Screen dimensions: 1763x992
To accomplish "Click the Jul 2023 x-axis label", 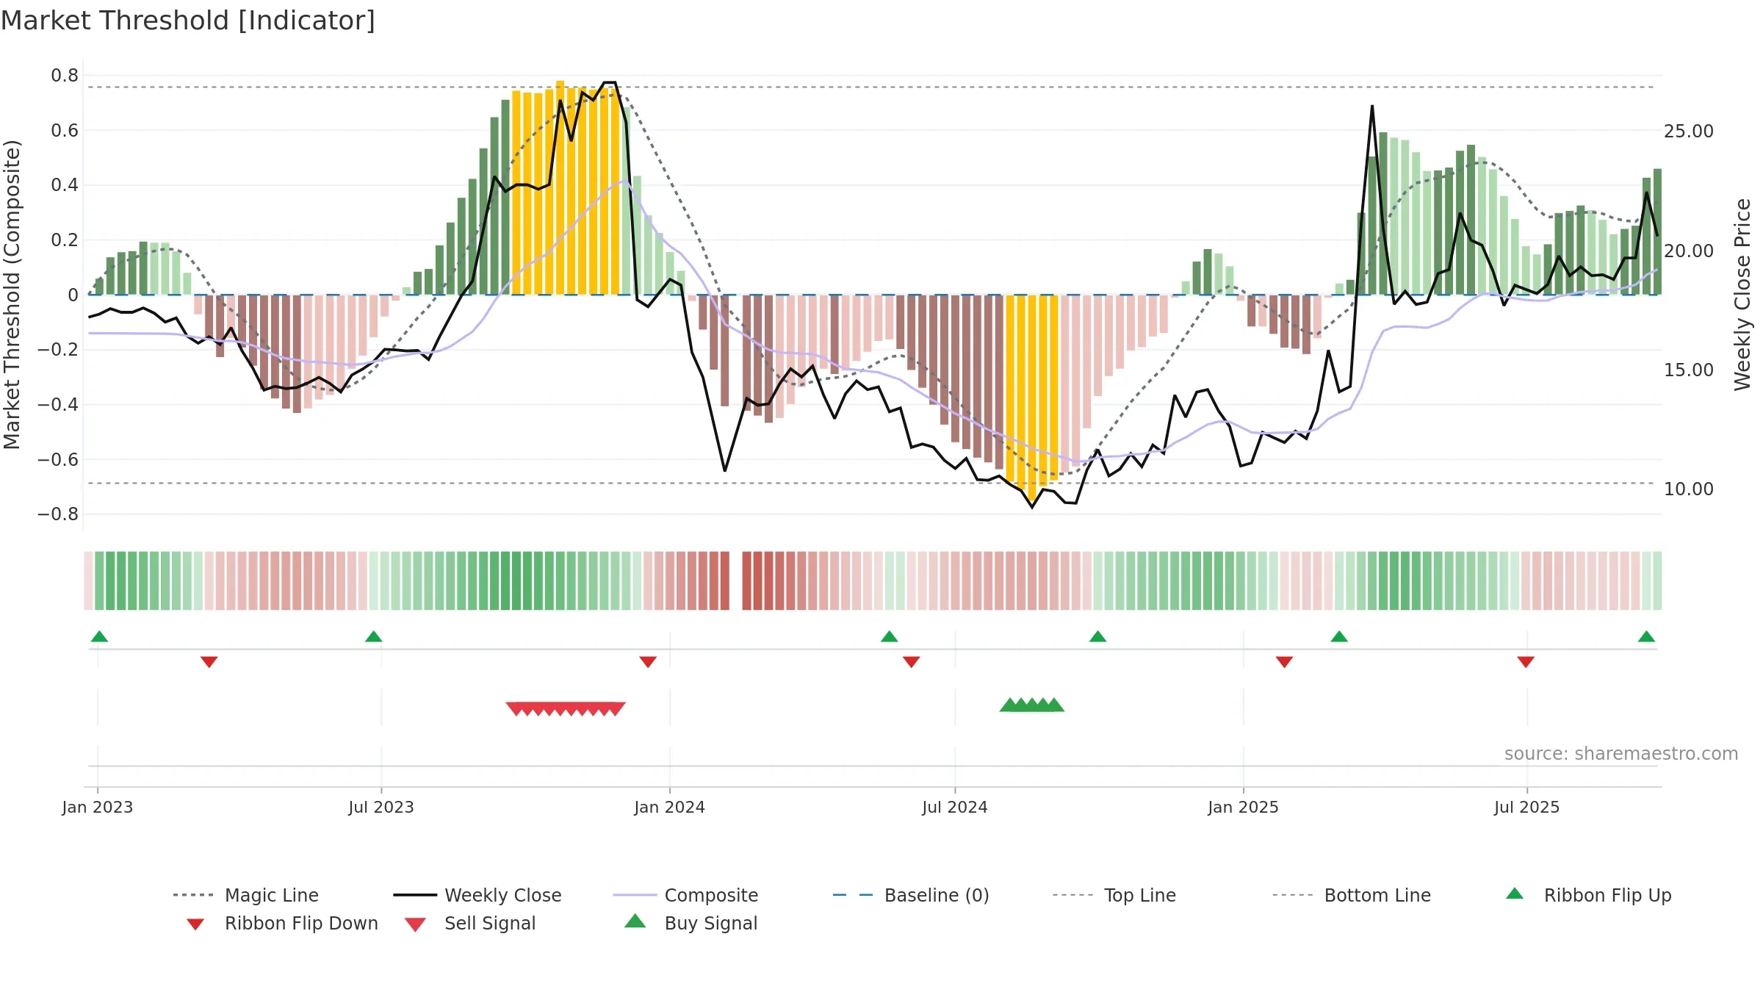I will [381, 807].
